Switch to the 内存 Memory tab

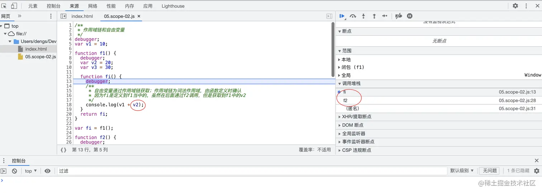[129, 6]
